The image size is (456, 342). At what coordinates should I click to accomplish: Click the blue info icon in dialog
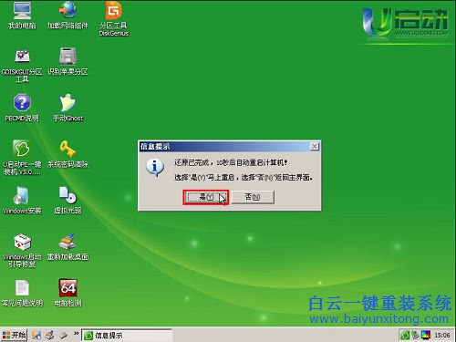(155, 168)
